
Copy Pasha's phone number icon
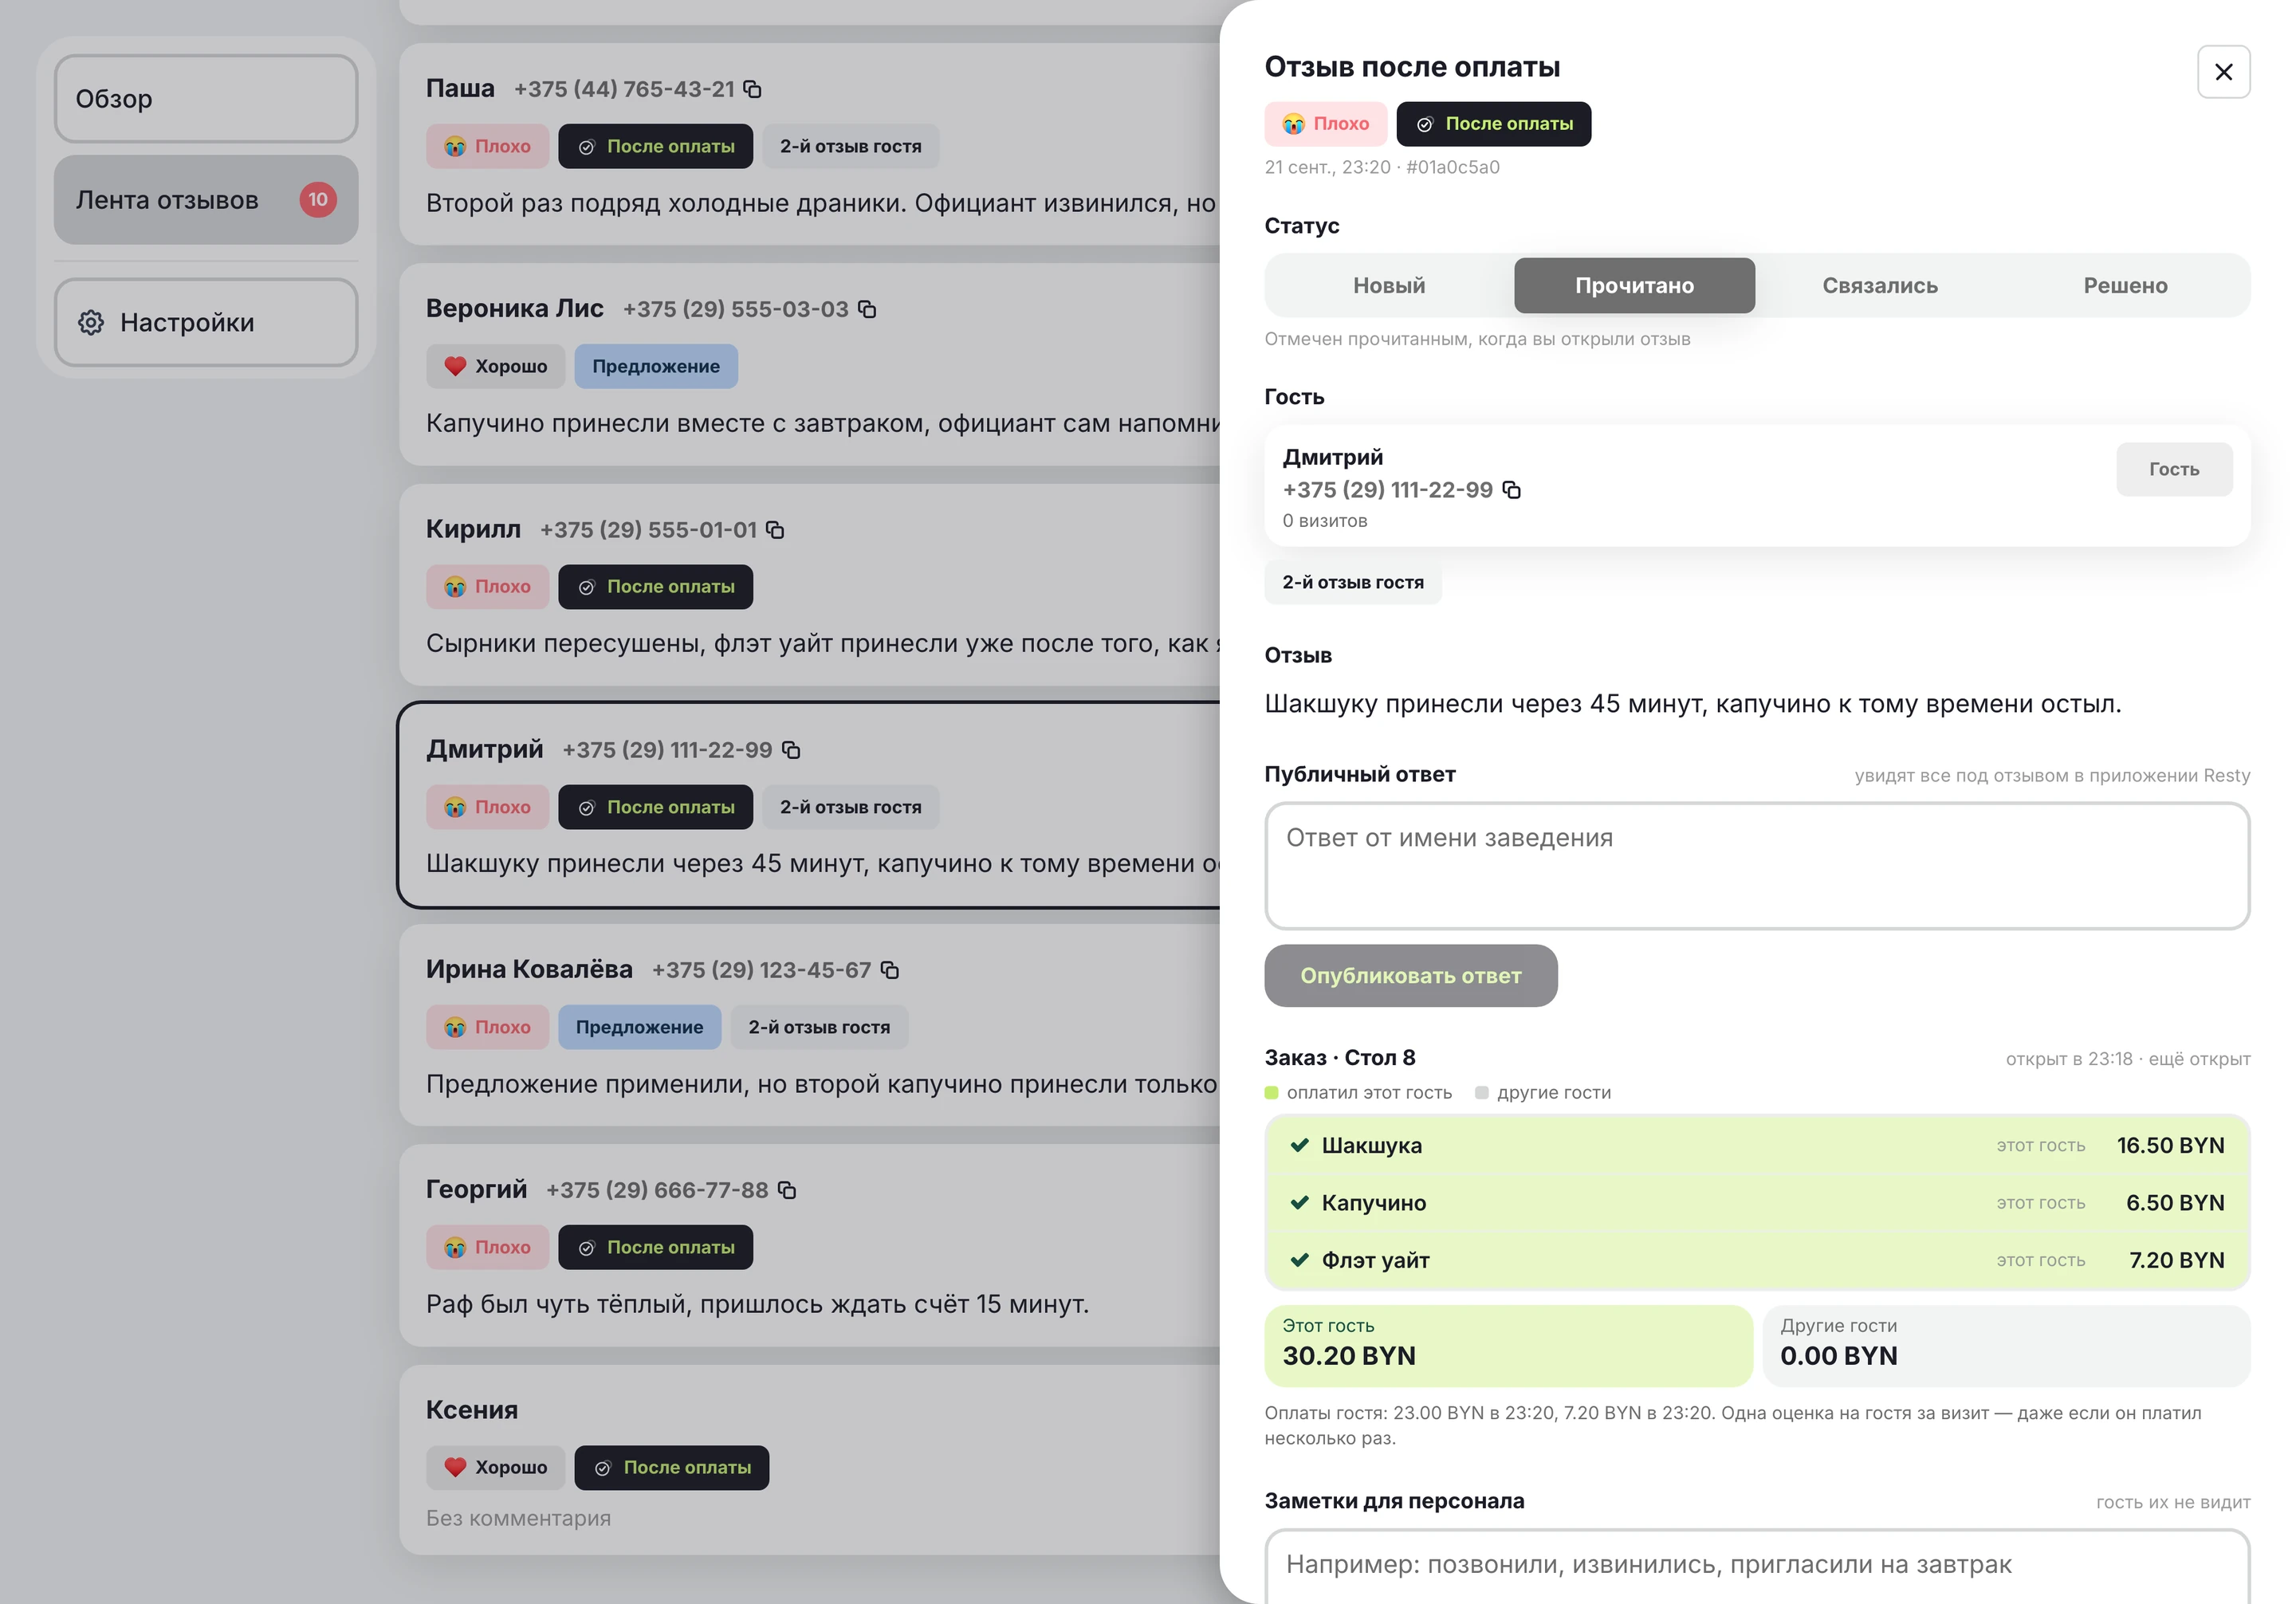[753, 89]
